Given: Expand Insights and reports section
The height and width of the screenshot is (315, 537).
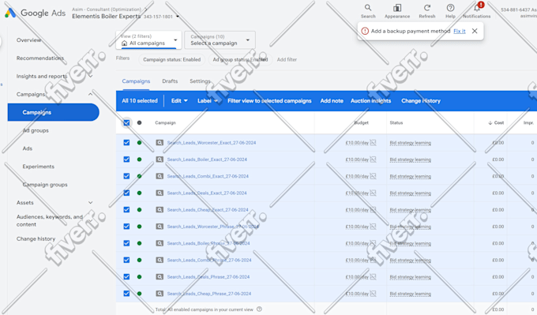Looking at the screenshot, I should click(90, 76).
